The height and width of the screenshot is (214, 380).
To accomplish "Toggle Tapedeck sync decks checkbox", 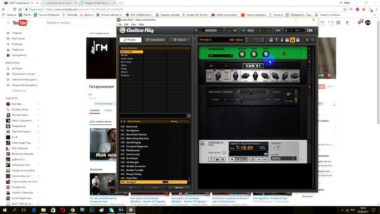I will 224,153.
